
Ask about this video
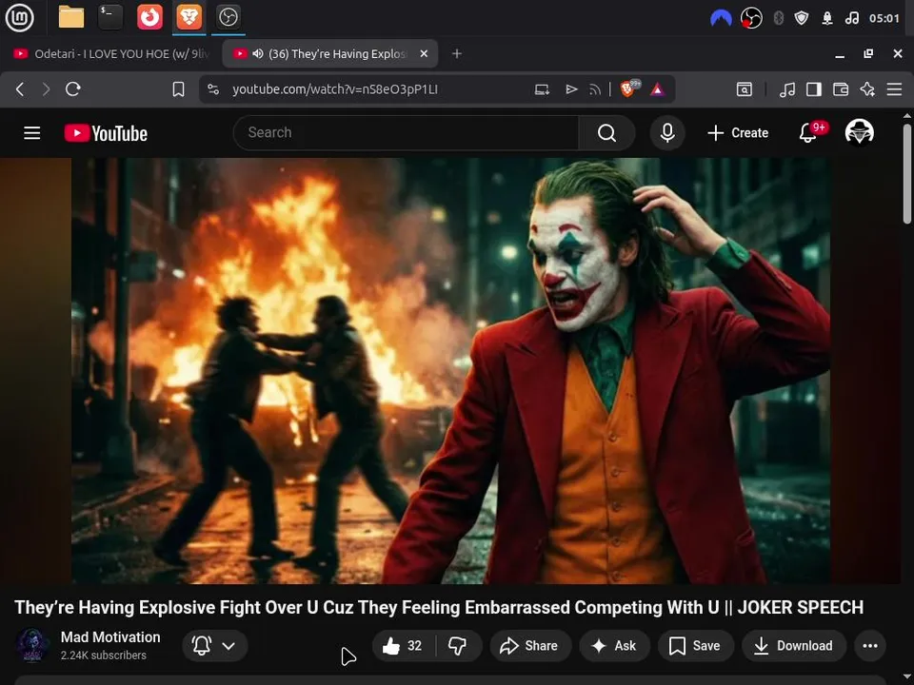tap(614, 645)
